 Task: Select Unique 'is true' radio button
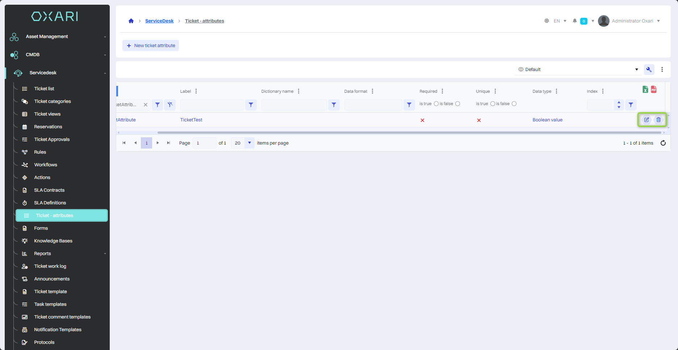coord(493,104)
